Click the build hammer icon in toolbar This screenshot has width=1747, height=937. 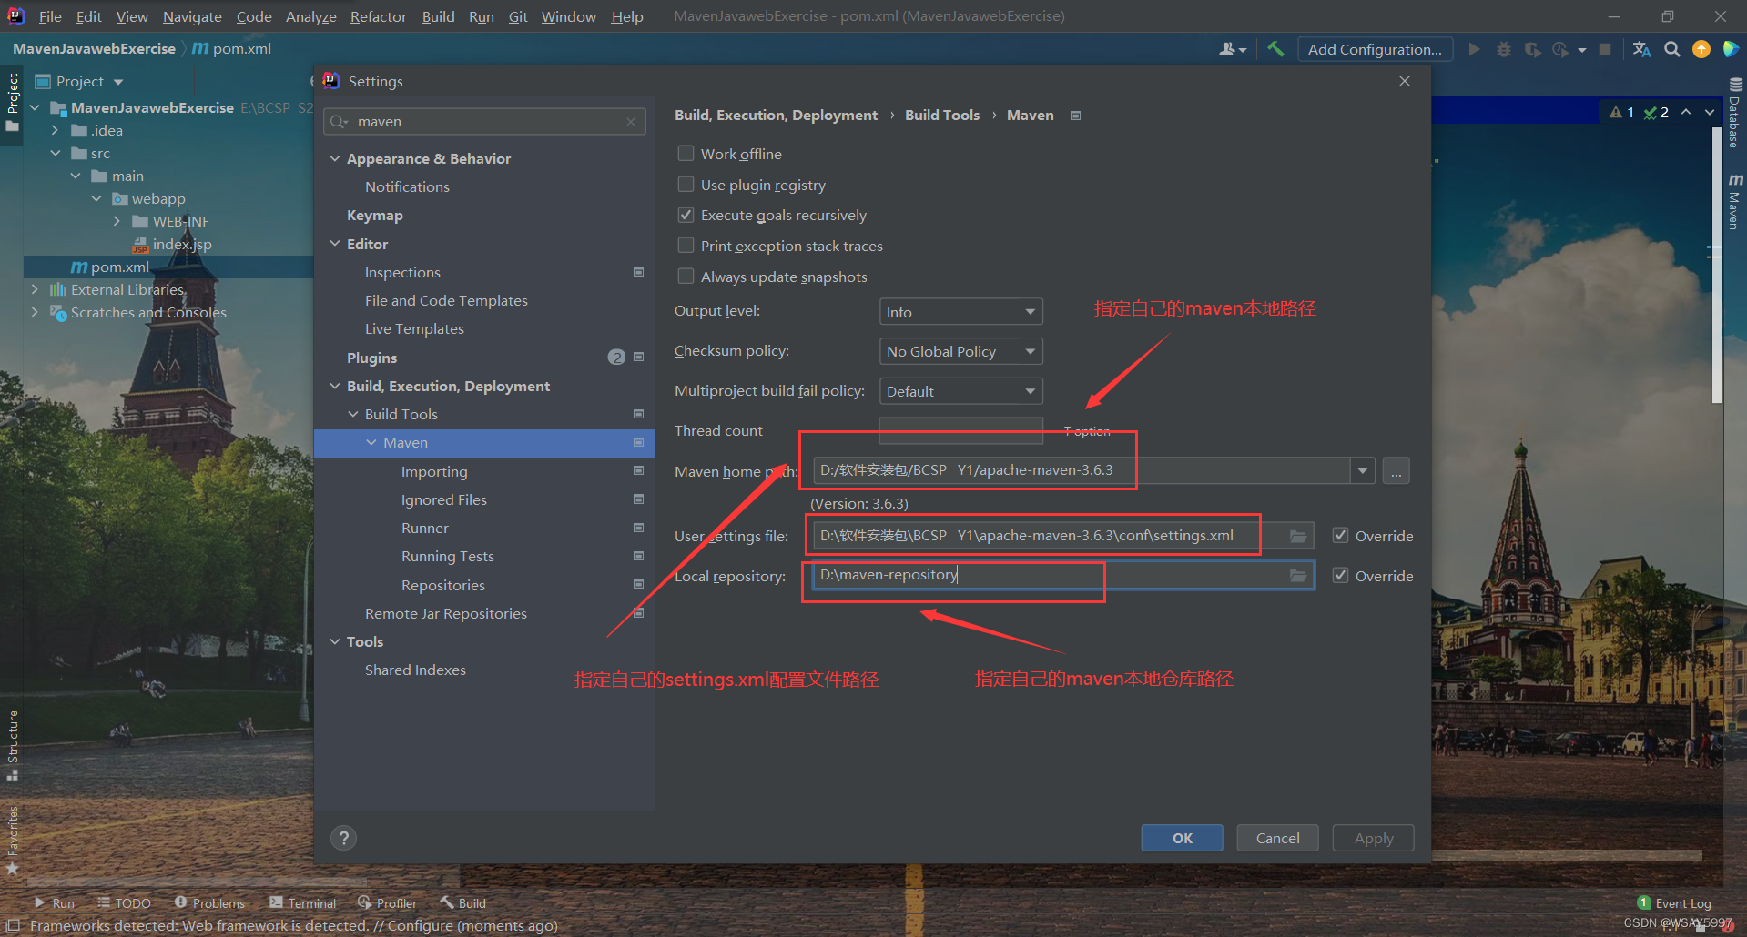click(x=1275, y=49)
